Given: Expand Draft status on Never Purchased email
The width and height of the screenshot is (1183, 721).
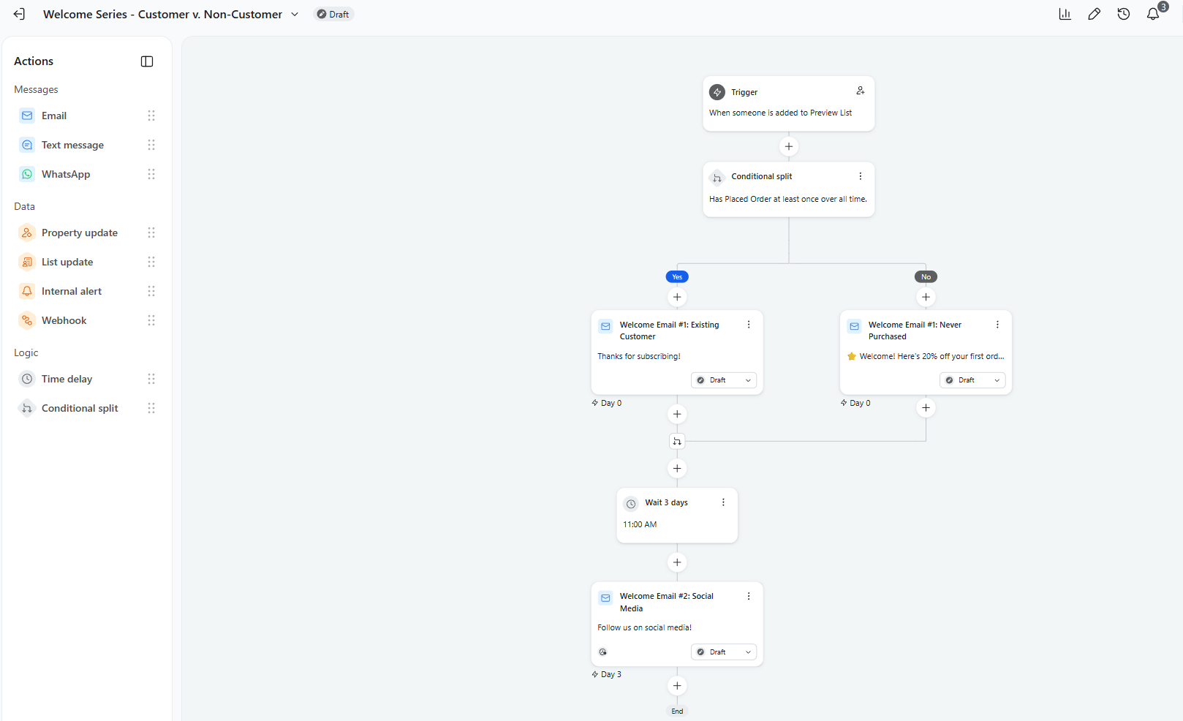Looking at the screenshot, I should pos(972,380).
